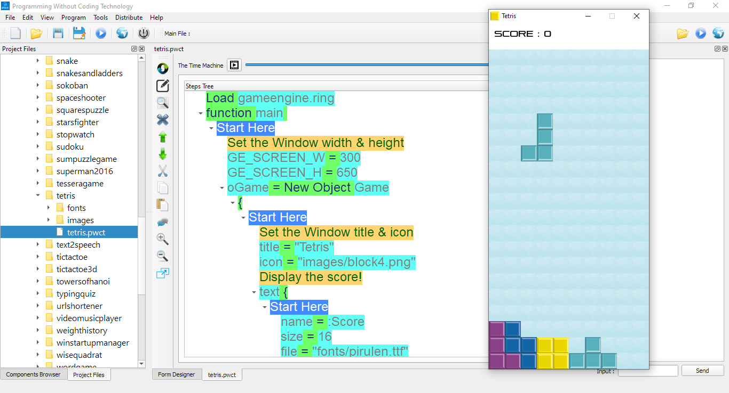Click the edit step pencil icon
Image resolution: width=729 pixels, height=393 pixels.
pyautogui.click(x=163, y=86)
